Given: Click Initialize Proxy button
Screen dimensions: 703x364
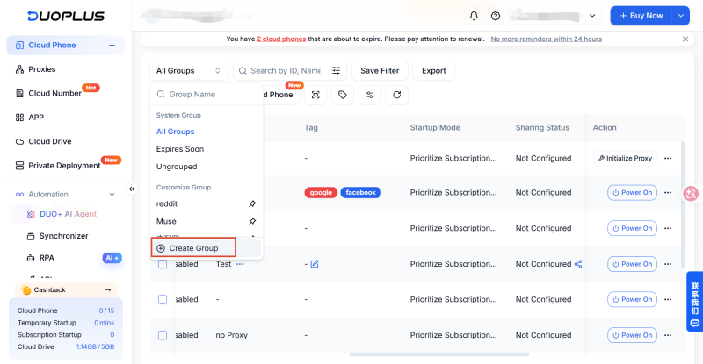Looking at the screenshot, I should [625, 158].
